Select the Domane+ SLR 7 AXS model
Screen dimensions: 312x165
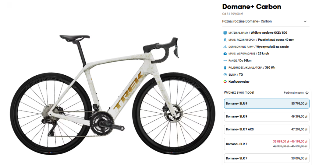coord(267,129)
